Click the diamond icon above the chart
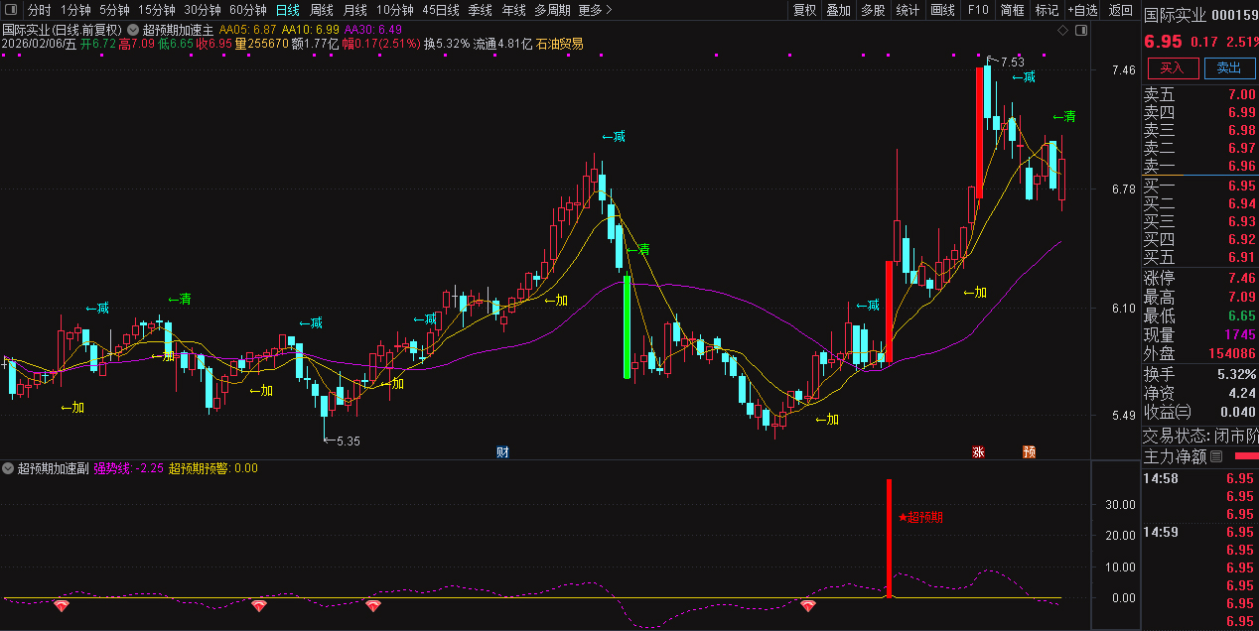The image size is (1259, 631). coord(1062,30)
